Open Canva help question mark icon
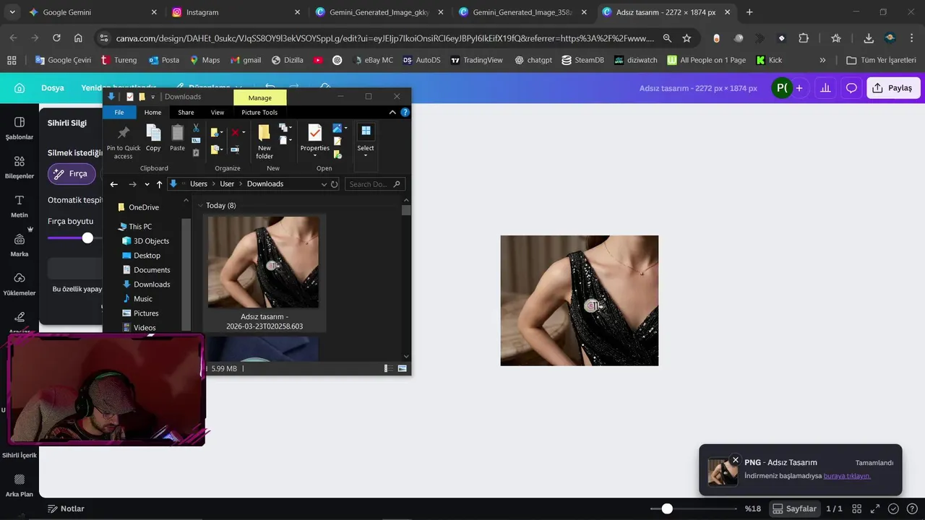925x520 pixels. coord(911,508)
